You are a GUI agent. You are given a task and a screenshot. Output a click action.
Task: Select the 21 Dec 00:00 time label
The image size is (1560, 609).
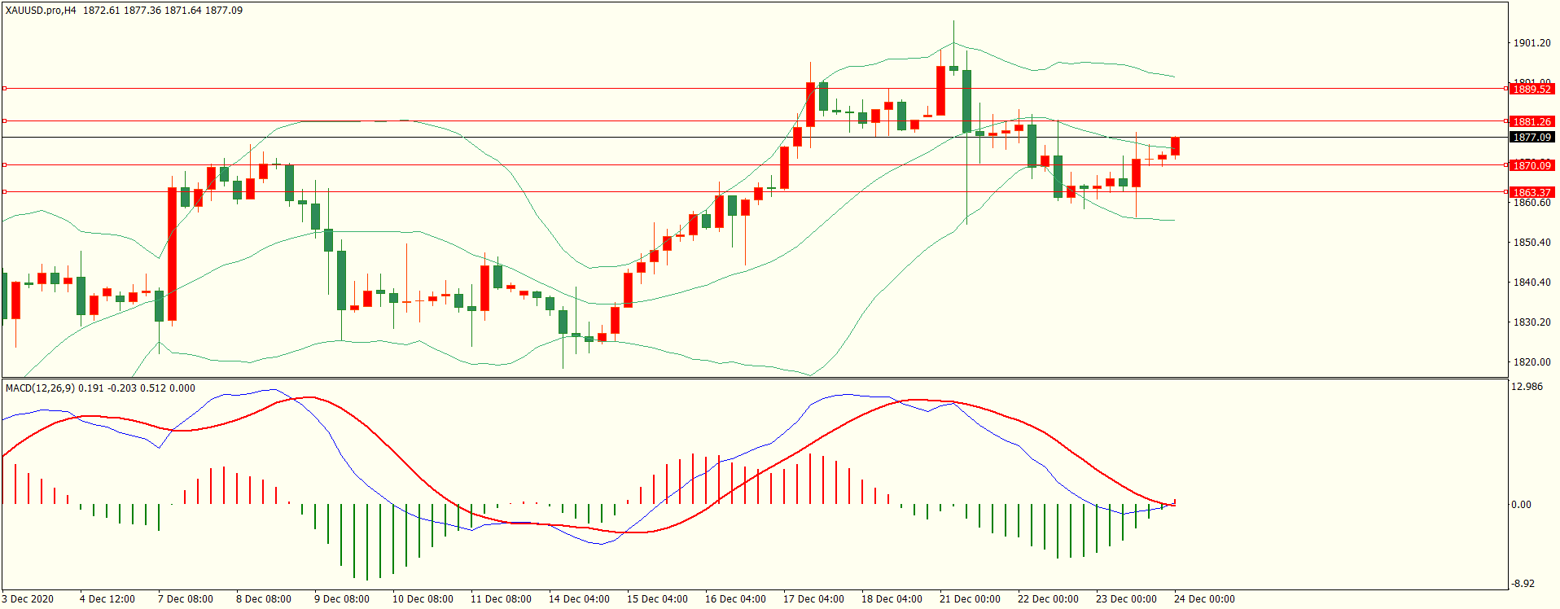pyautogui.click(x=969, y=599)
